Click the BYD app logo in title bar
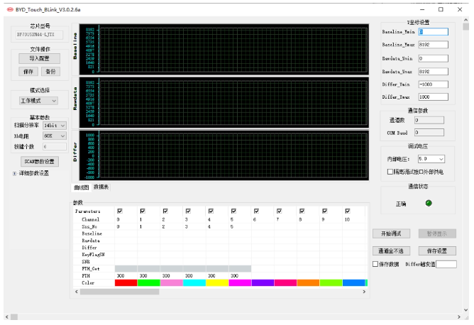474x325 pixels. tap(9, 9)
